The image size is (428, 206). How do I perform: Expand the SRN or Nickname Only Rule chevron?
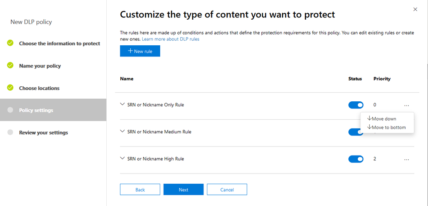pos(122,104)
